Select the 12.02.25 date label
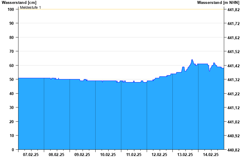This screenshot has height=166, width=242. click(159, 155)
